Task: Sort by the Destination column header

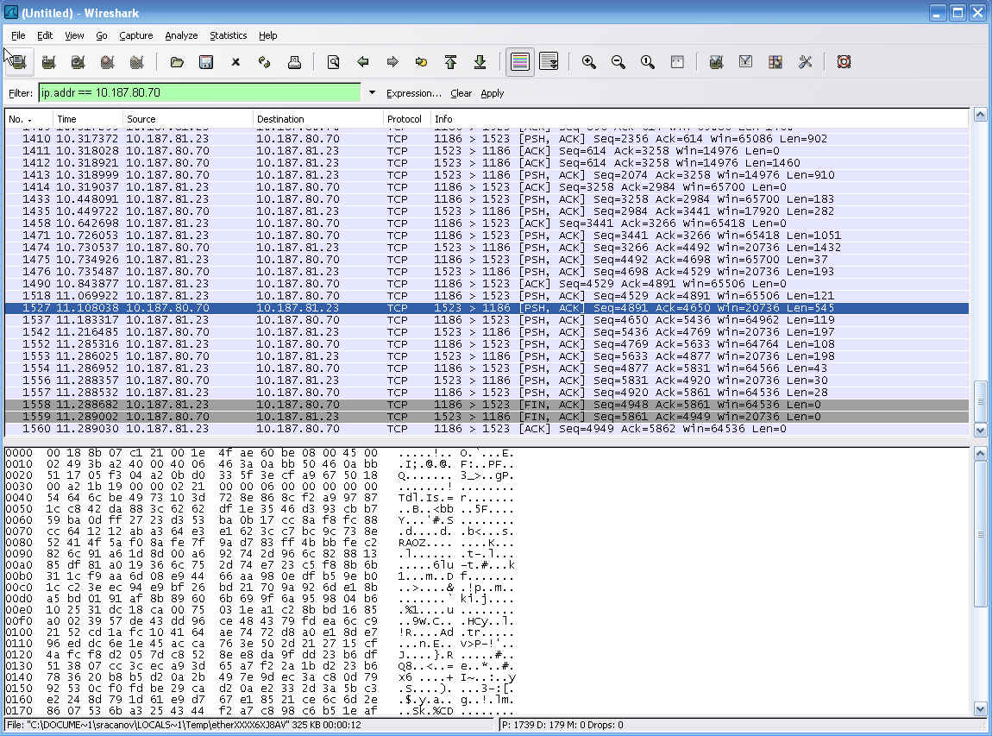Action: click(x=318, y=119)
